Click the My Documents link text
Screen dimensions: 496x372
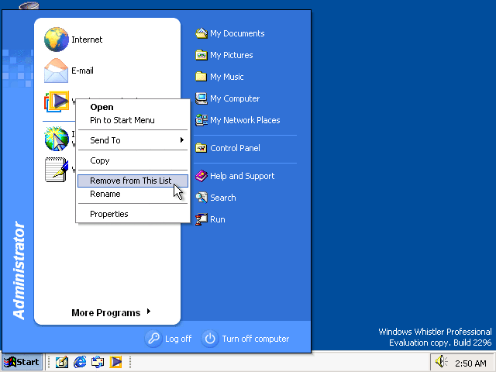237,33
